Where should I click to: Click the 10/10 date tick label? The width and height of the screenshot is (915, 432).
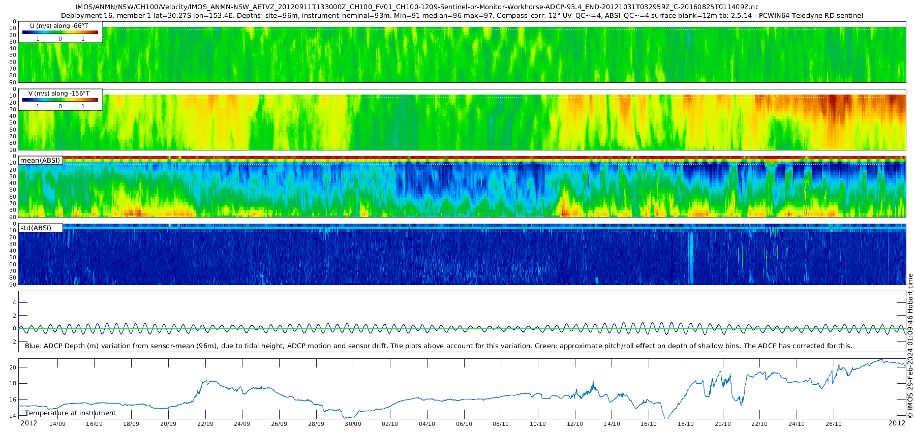pos(538,424)
